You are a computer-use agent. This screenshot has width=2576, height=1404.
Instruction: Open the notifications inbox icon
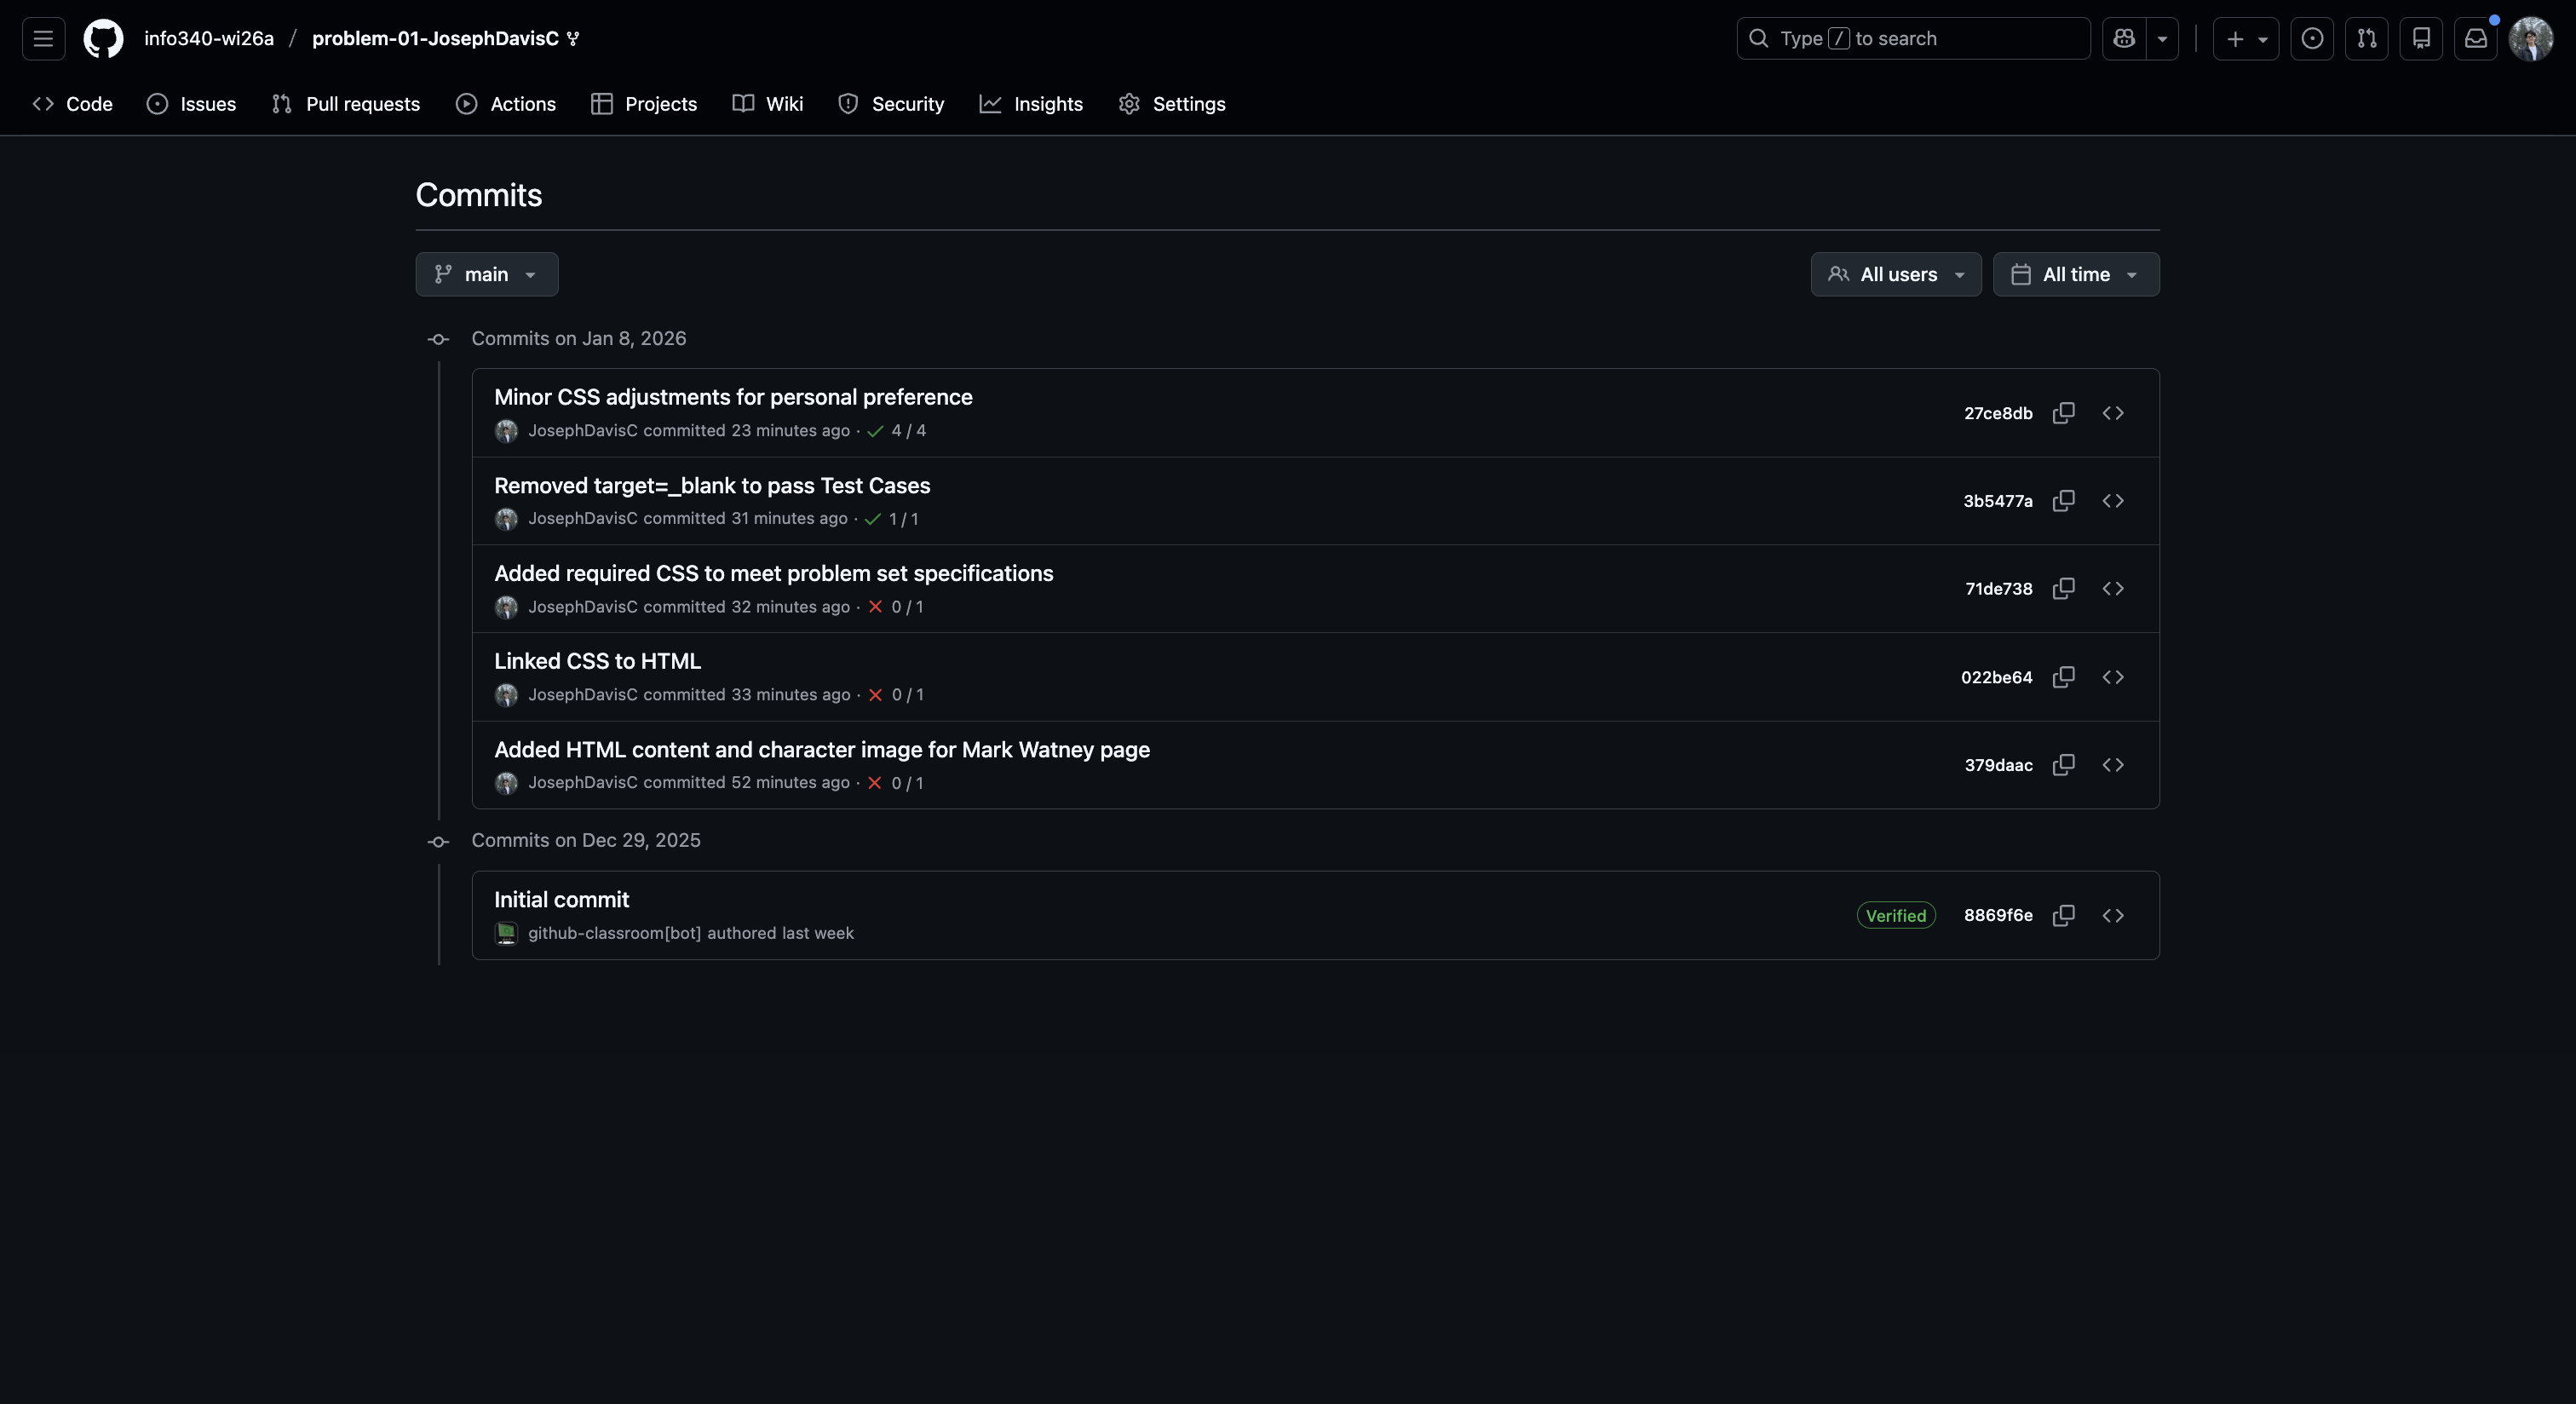click(x=2476, y=38)
